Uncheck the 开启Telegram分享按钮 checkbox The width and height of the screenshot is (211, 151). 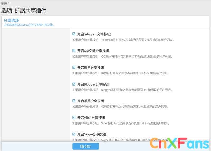pyautogui.click(x=74, y=34)
